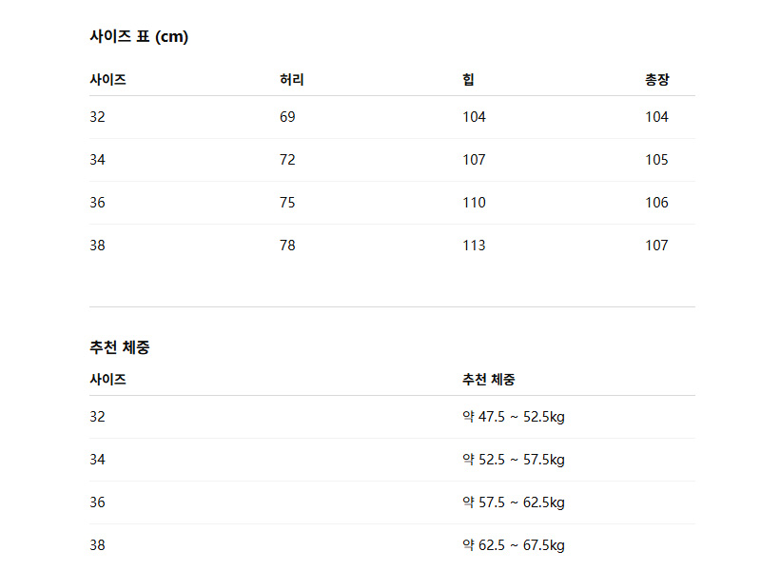Select waist value 72 for size 34
This screenshot has height=571, width=761.
(287, 160)
